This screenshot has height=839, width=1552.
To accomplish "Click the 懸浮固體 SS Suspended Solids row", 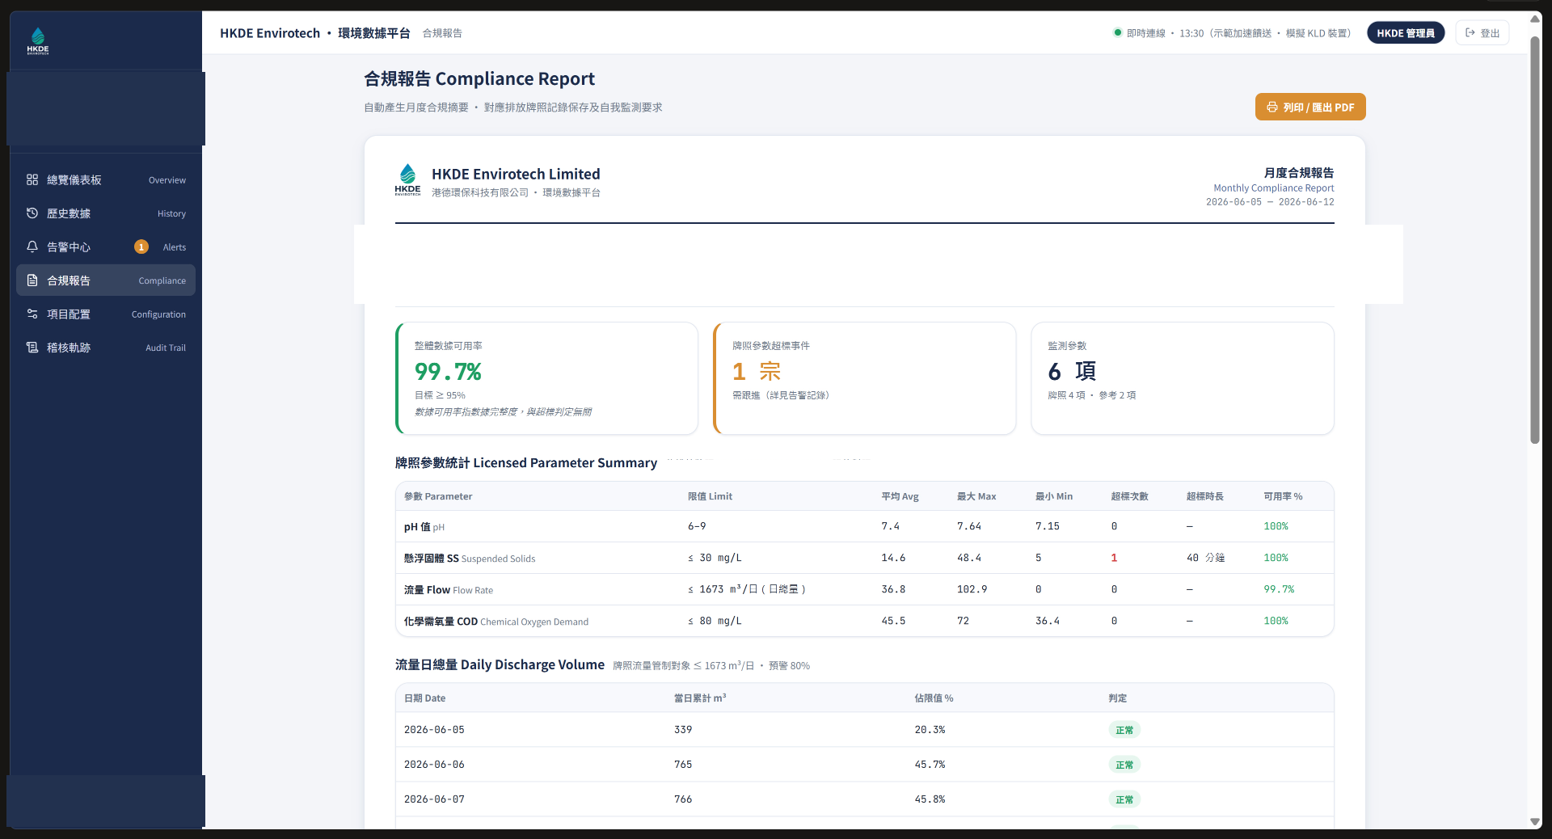I will [x=864, y=558].
